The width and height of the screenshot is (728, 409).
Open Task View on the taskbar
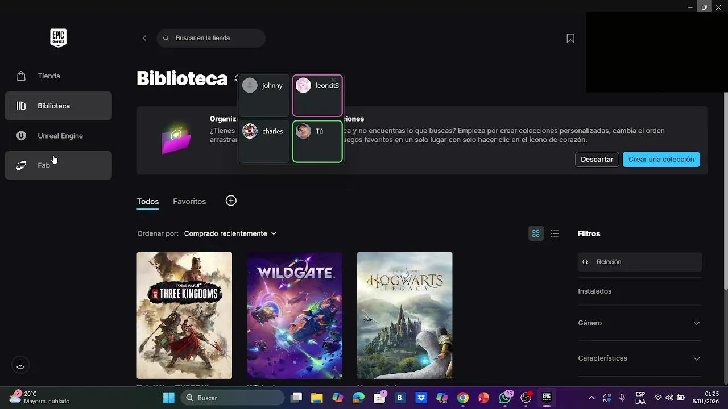296,398
